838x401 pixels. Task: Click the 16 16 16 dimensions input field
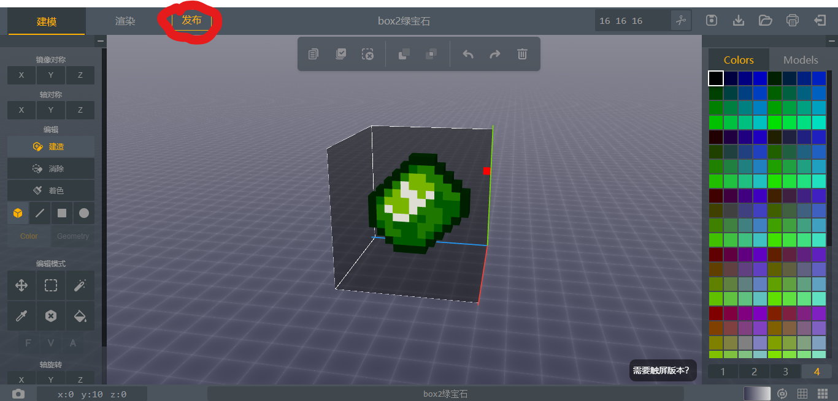point(632,21)
